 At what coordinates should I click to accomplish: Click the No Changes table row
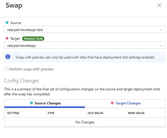[x=85, y=122]
